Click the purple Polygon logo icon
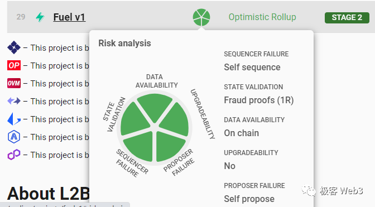 [x=14, y=155]
